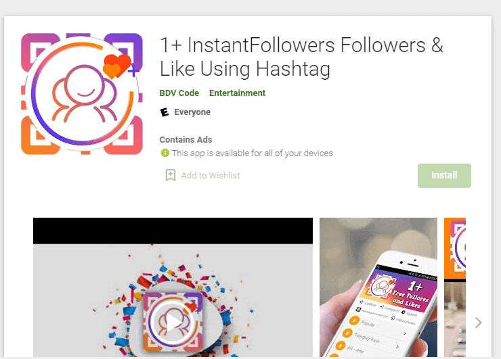Image resolution: width=501 pixels, height=359 pixels.
Task: Click the Everyone rating E icon
Action: [165, 112]
